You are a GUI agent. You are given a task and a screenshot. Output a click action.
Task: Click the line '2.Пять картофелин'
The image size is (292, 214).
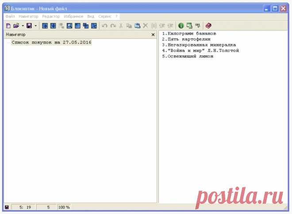pyautogui.click(x=186, y=39)
